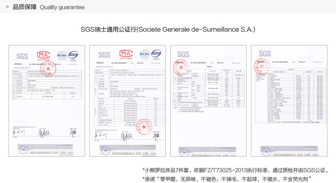Click the signatures on the second certificate

pos(127,135)
